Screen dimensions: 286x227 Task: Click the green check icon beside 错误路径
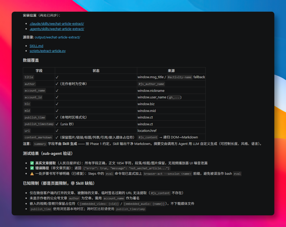(32, 168)
